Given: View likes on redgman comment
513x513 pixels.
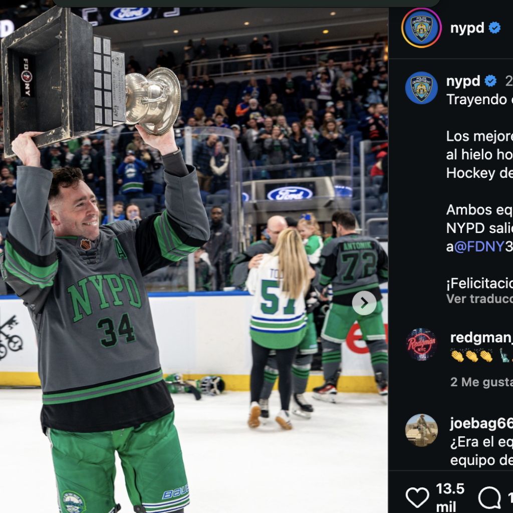Looking at the screenshot, I should coord(481,382).
